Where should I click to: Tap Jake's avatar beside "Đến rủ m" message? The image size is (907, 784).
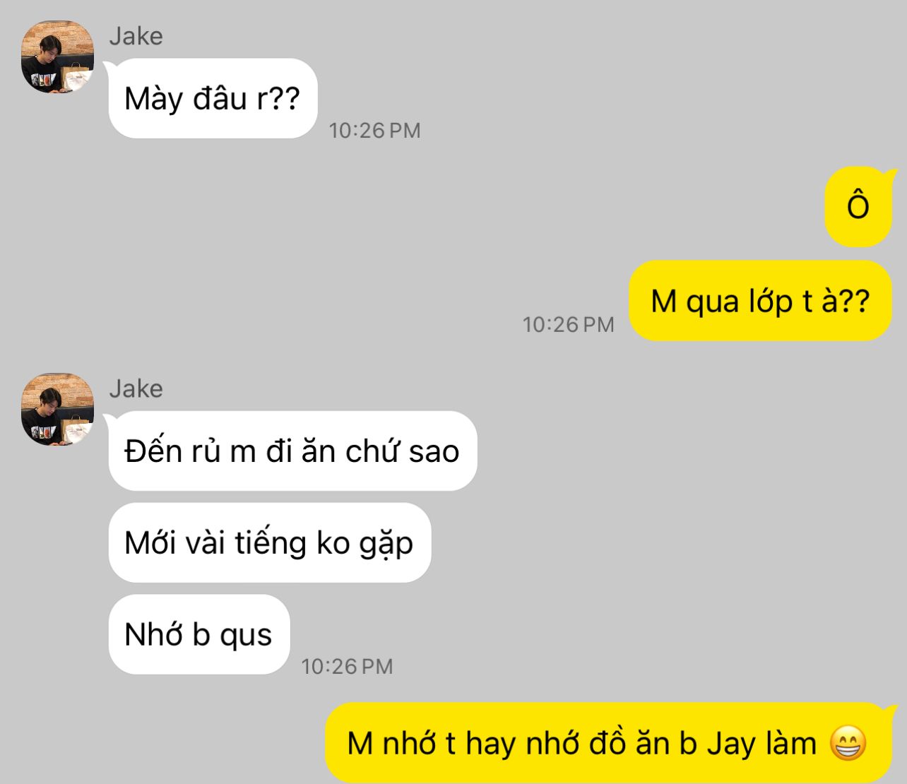57,410
